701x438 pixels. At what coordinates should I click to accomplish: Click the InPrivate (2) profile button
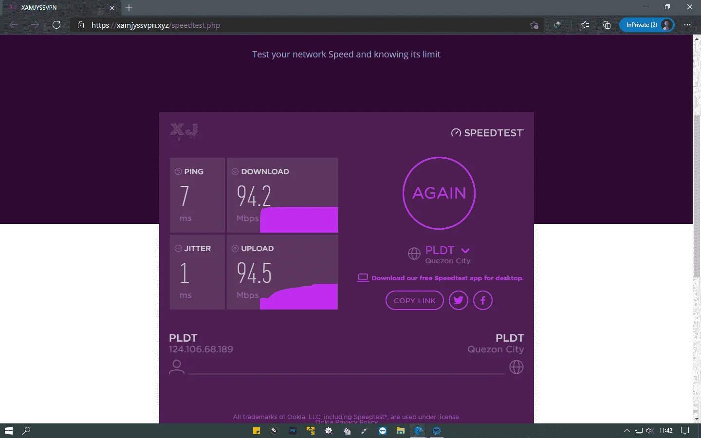tap(646, 25)
